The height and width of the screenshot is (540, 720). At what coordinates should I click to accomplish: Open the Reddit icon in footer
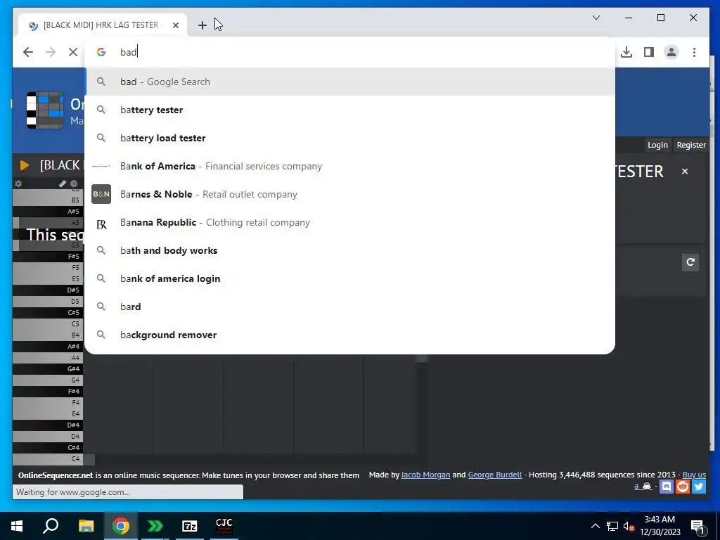(x=683, y=487)
